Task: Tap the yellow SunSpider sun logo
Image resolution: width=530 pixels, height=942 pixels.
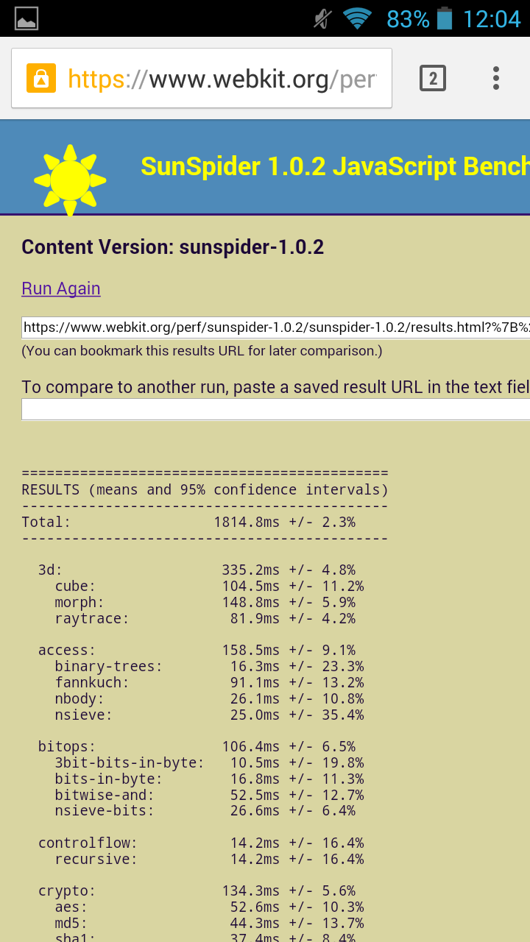Action: pyautogui.click(x=70, y=180)
